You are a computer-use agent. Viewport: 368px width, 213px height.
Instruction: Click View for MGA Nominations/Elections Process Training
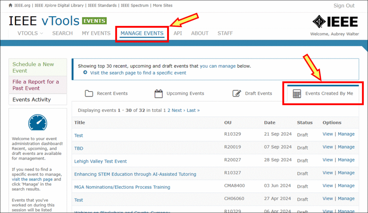click(328, 186)
